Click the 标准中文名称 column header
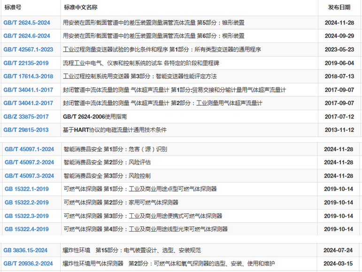 82,8
